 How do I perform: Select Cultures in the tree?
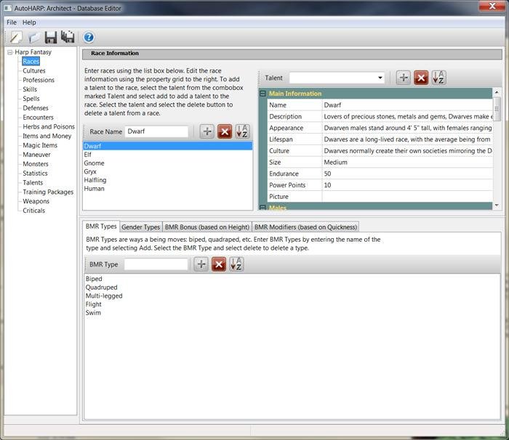(x=33, y=70)
